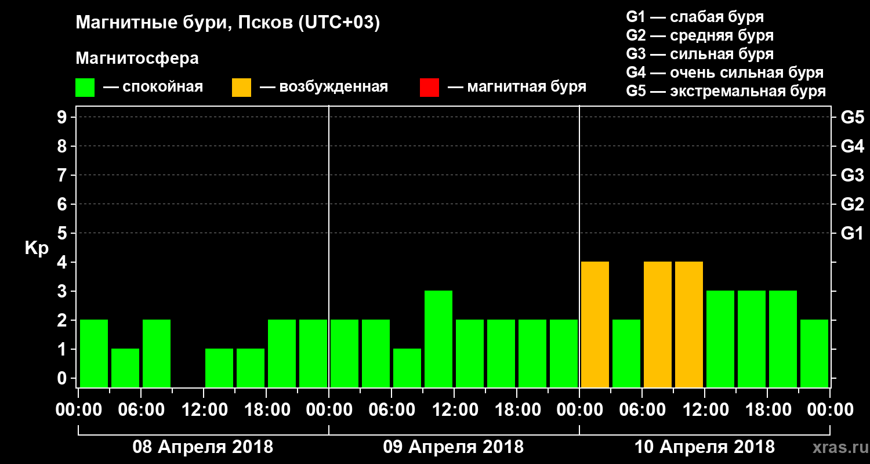Click the '— спокойная' legend label

point(153,88)
